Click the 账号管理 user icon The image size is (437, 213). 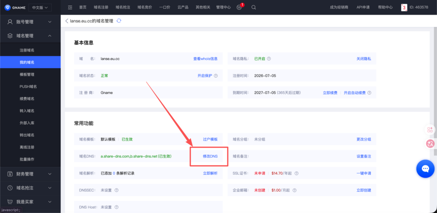(10, 22)
